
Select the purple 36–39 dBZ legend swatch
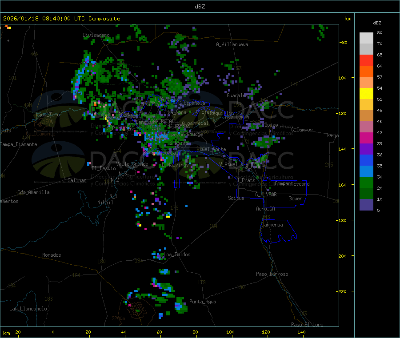[x=366, y=149]
